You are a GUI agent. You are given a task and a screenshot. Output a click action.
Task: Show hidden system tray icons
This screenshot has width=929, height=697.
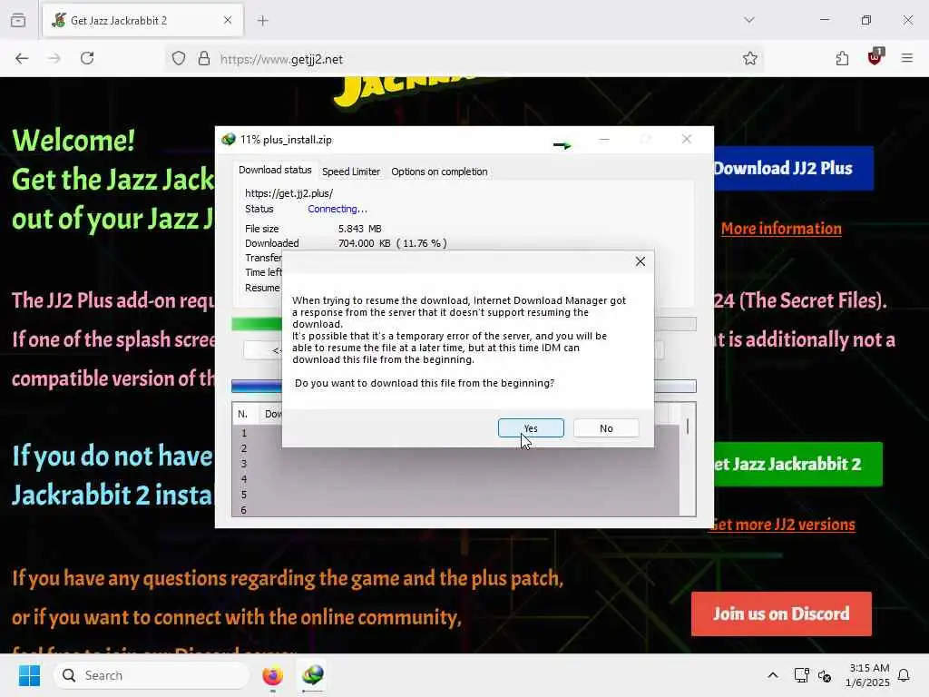coord(773,675)
